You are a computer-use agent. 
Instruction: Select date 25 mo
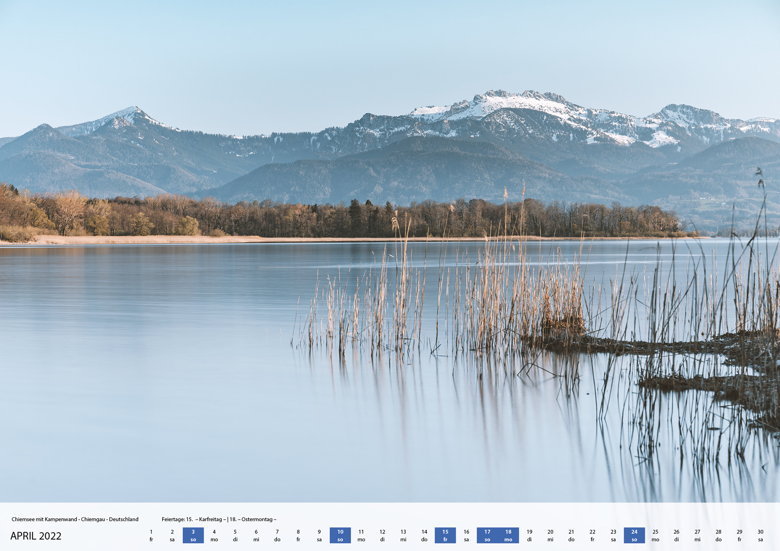(656, 536)
